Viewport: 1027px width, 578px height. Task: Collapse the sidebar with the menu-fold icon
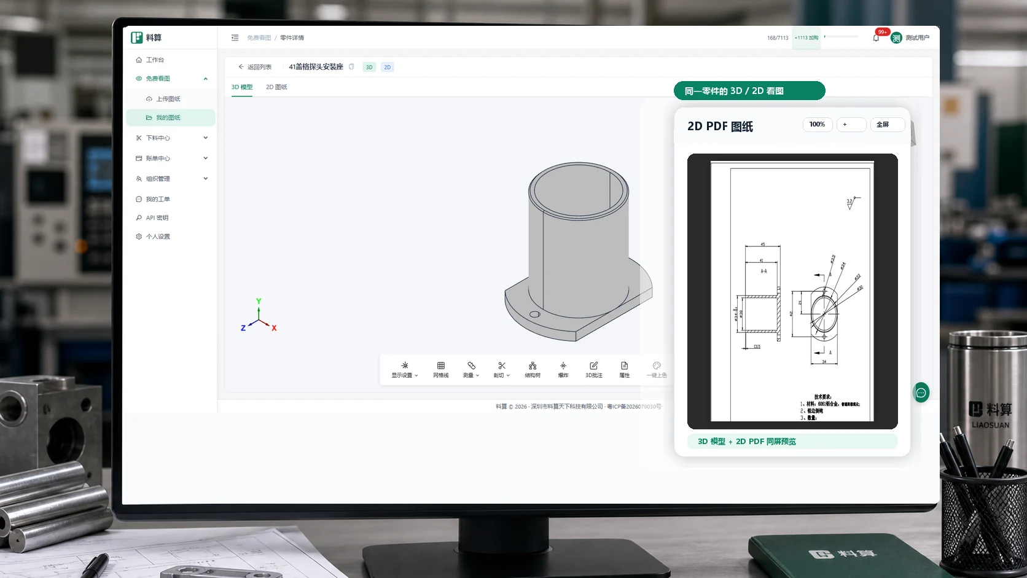tap(235, 37)
